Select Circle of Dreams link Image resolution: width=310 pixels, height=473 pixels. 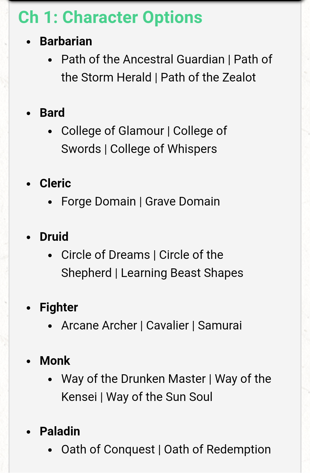[106, 255]
